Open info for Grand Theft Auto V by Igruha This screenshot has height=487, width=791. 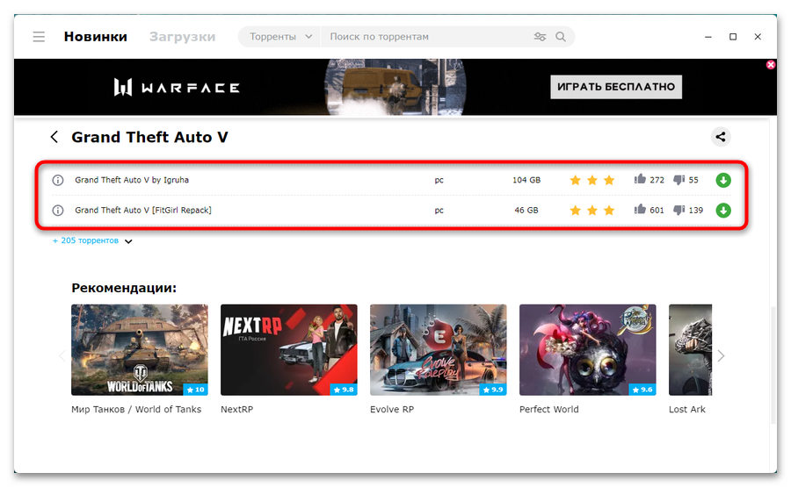click(x=58, y=180)
